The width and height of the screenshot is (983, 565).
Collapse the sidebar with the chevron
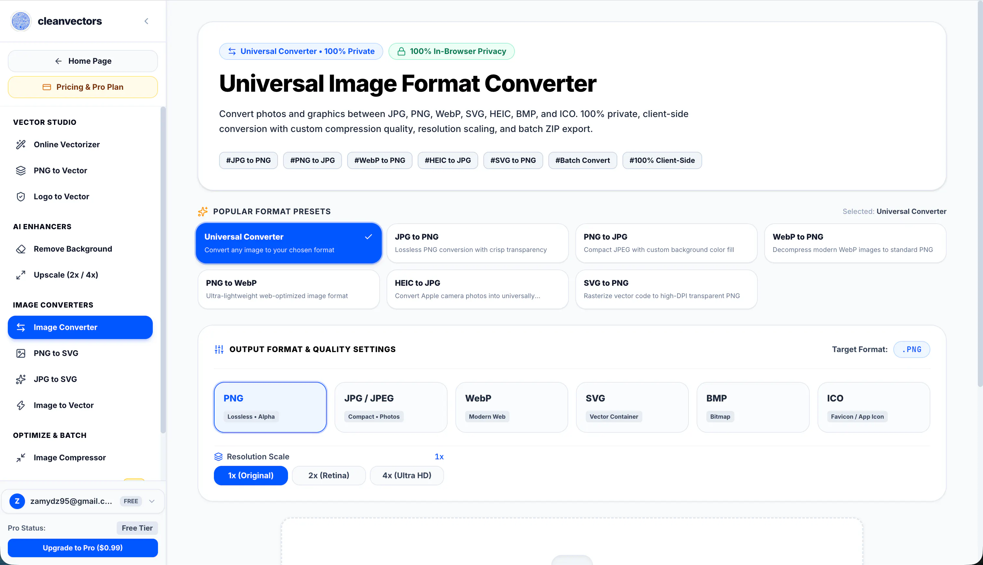point(146,21)
